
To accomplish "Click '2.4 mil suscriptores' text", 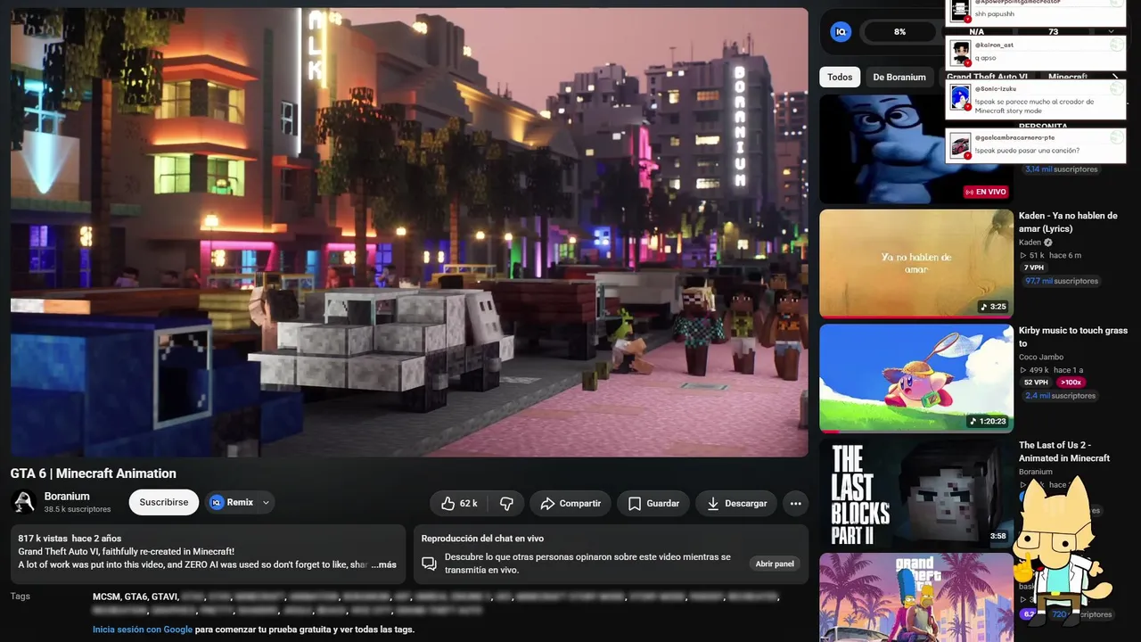I will tap(1062, 396).
